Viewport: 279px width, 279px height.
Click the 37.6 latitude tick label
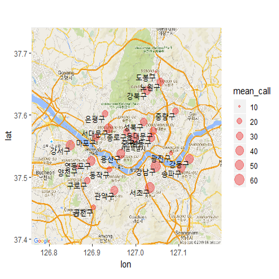[x=20, y=116]
